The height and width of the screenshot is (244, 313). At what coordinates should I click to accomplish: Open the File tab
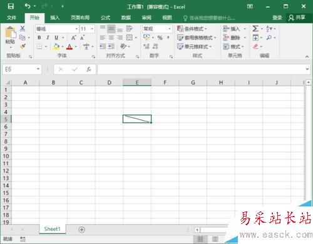tap(11, 18)
